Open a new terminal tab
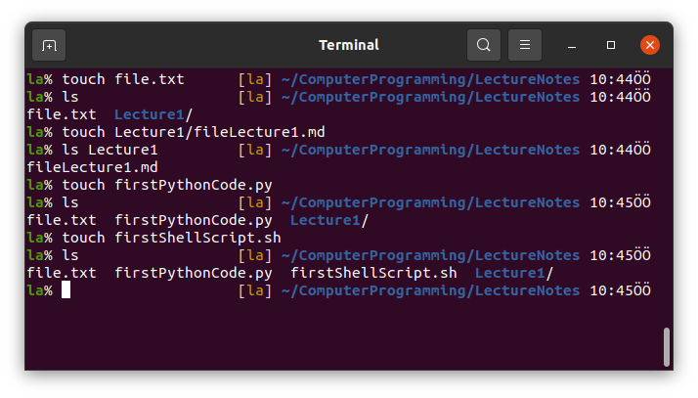The image size is (698, 398). 49,45
